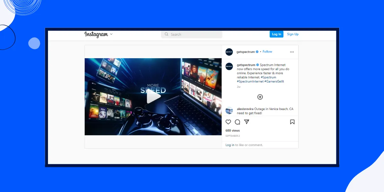
Task: Click the 2w timestamp under caption
Action: (239, 87)
